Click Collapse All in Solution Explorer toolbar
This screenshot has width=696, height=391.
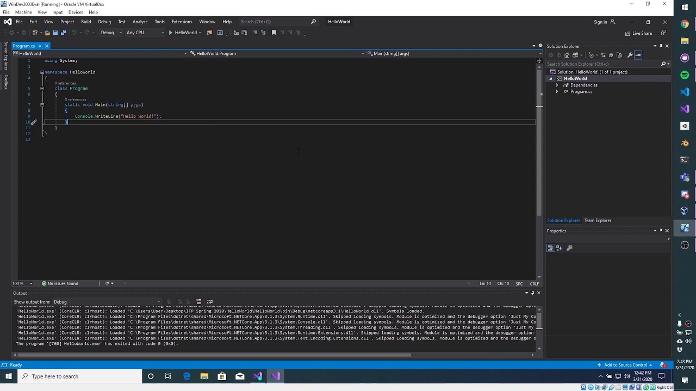(611, 55)
